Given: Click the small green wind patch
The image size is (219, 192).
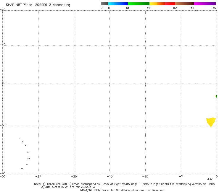Looking at the screenshot, I should pos(216,96).
